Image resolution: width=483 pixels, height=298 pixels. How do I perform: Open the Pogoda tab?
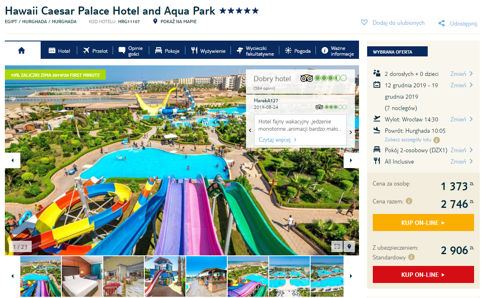(x=298, y=51)
